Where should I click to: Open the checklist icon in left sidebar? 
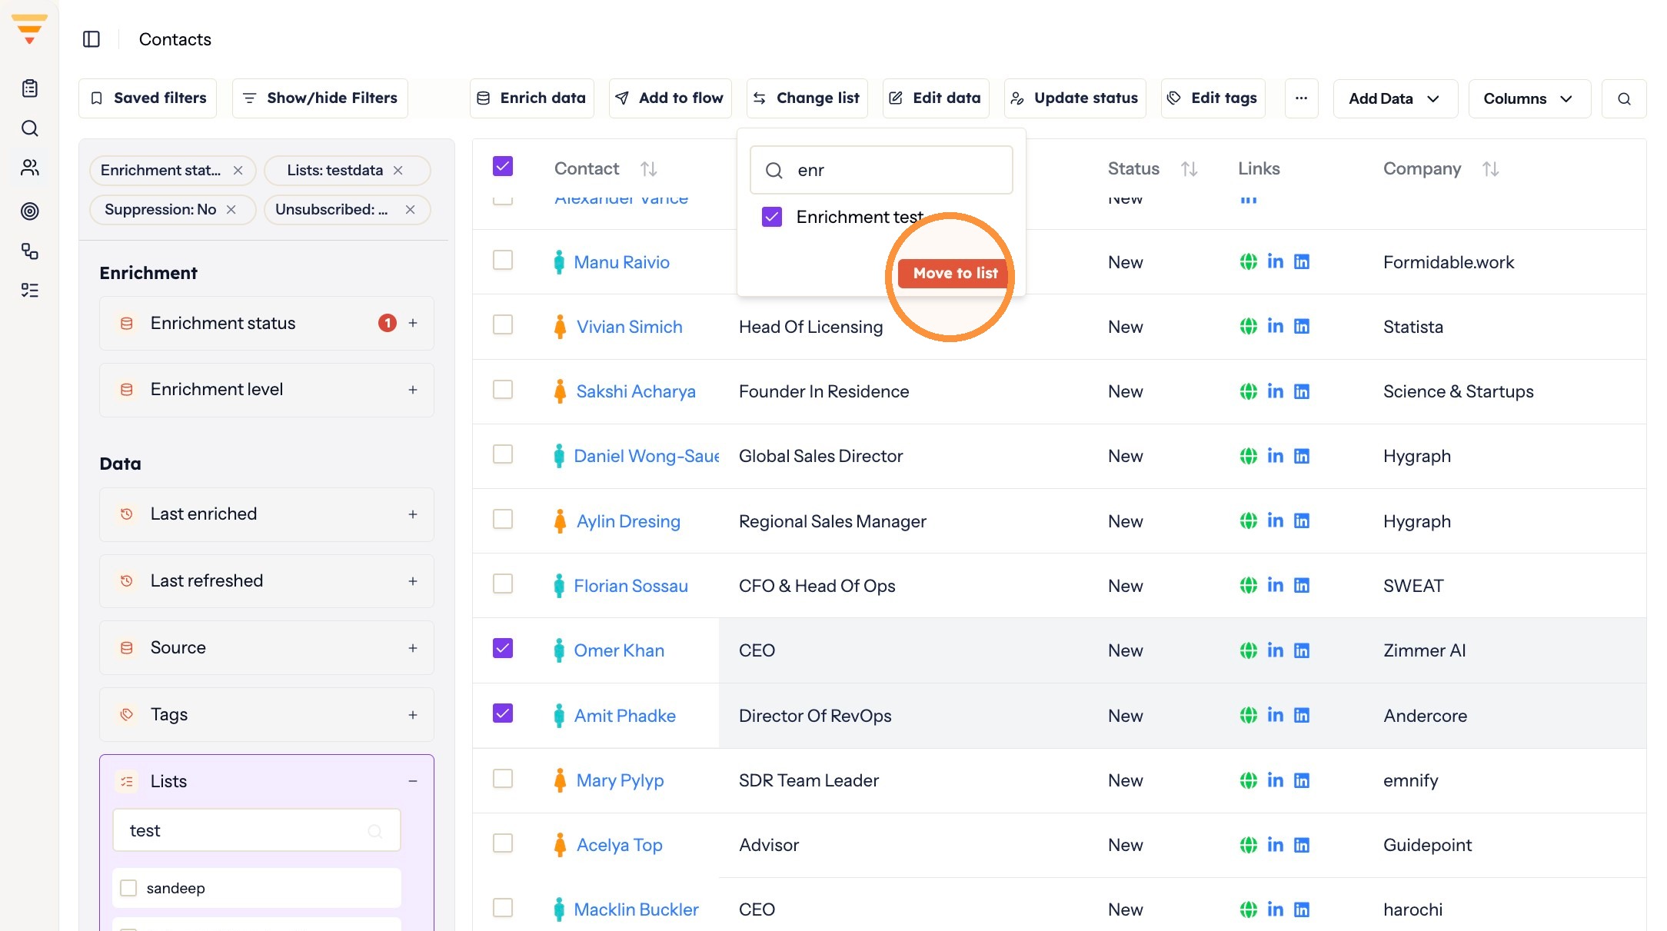pyautogui.click(x=30, y=291)
